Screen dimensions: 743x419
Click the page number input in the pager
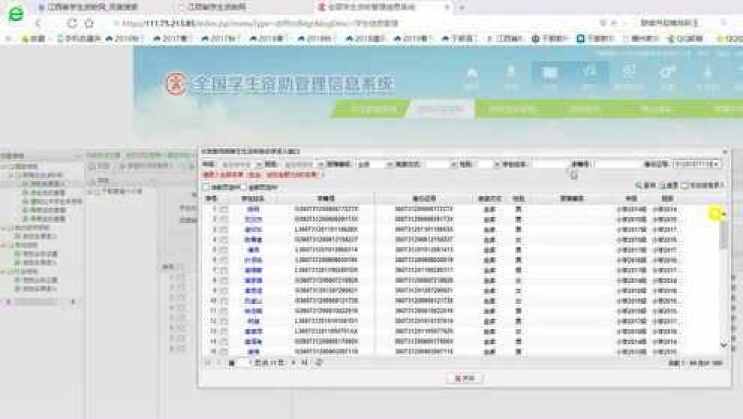pos(243,363)
